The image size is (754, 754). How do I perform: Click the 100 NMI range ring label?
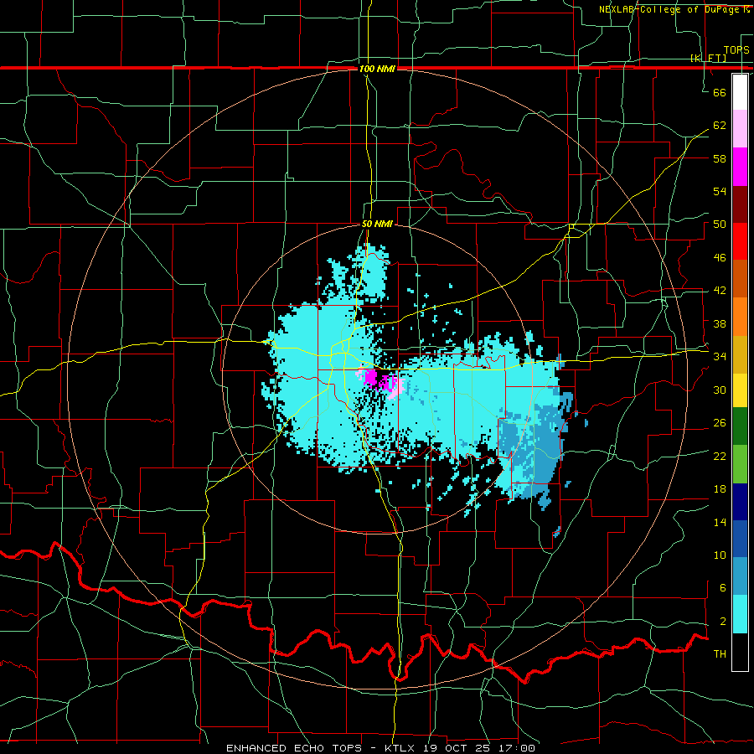[x=377, y=69]
